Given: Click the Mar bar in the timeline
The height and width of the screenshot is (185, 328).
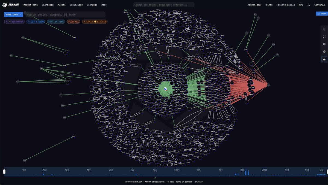Looking at the screenshot, I should pyautogui.click(x=43, y=174).
